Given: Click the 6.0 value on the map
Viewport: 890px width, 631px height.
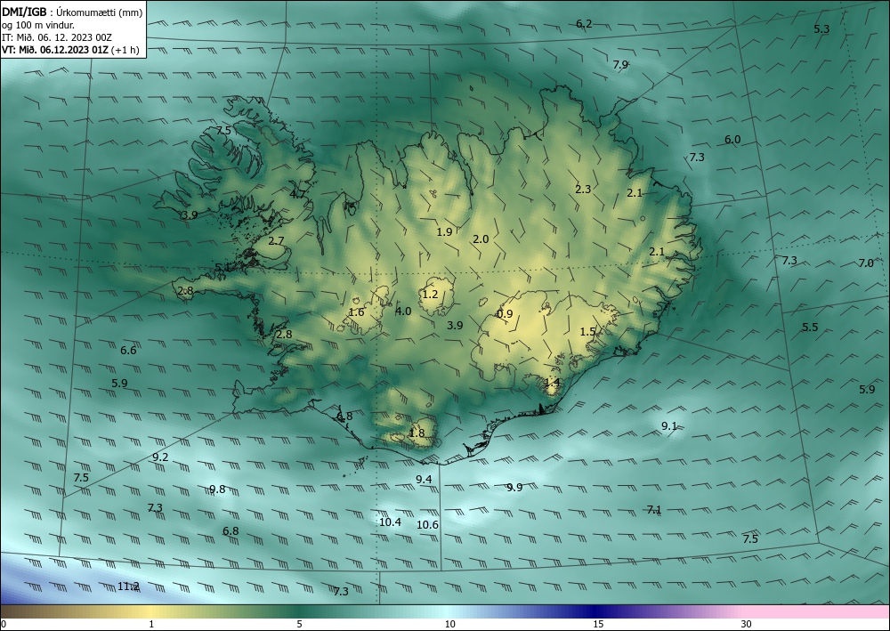Looking at the screenshot, I should [x=732, y=140].
